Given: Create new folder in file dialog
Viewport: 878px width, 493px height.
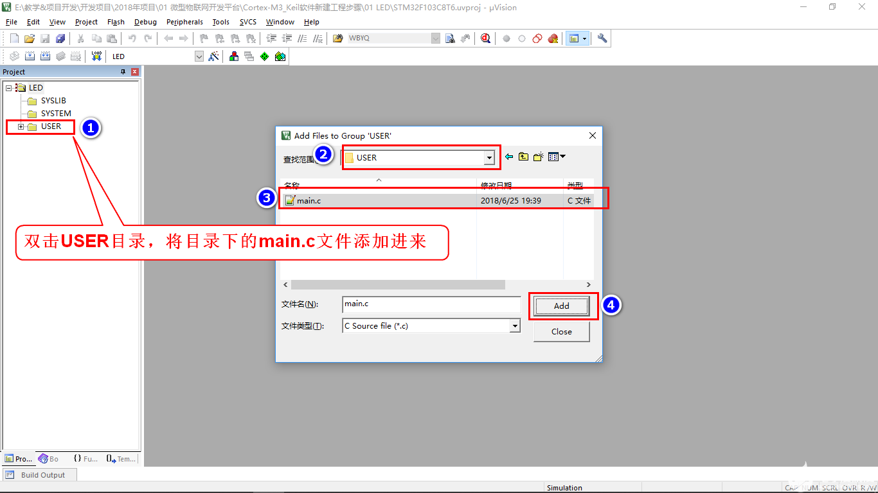Looking at the screenshot, I should tap(538, 157).
